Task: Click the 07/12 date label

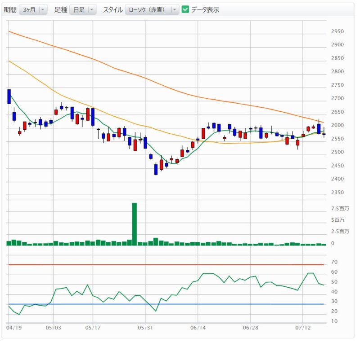Action: point(303,328)
